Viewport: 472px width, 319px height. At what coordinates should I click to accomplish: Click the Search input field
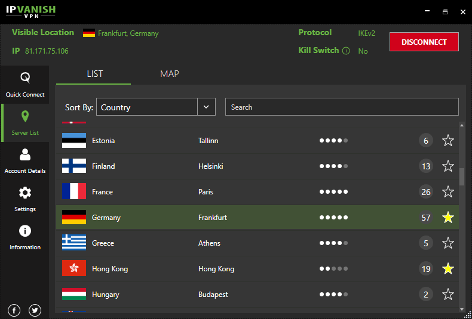pyautogui.click(x=342, y=107)
